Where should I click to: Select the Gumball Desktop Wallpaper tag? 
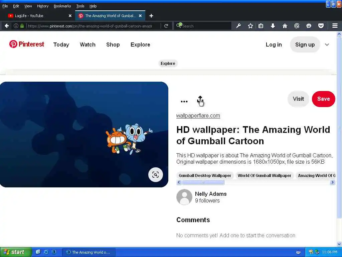(x=205, y=175)
